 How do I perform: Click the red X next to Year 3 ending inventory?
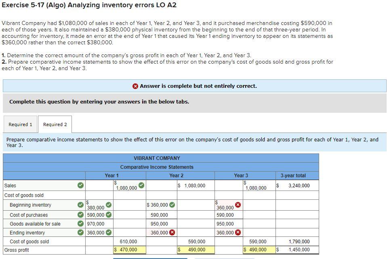point(238,232)
